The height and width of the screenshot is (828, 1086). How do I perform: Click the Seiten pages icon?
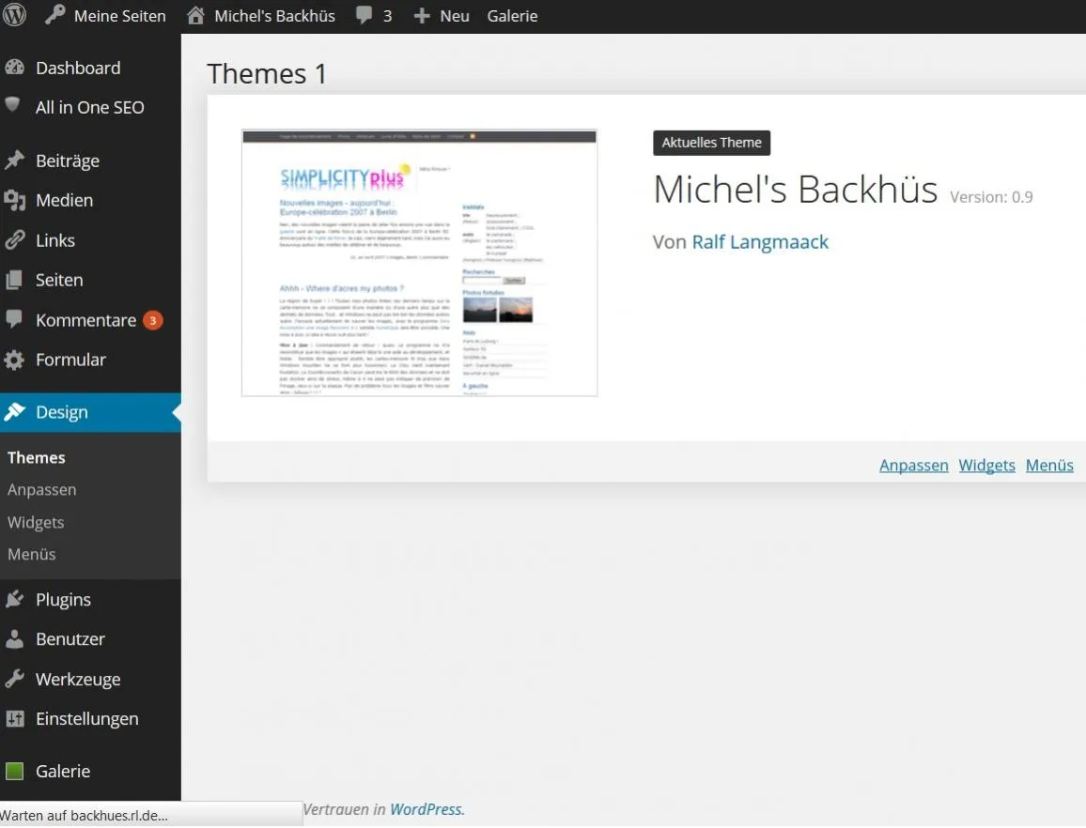coord(14,280)
